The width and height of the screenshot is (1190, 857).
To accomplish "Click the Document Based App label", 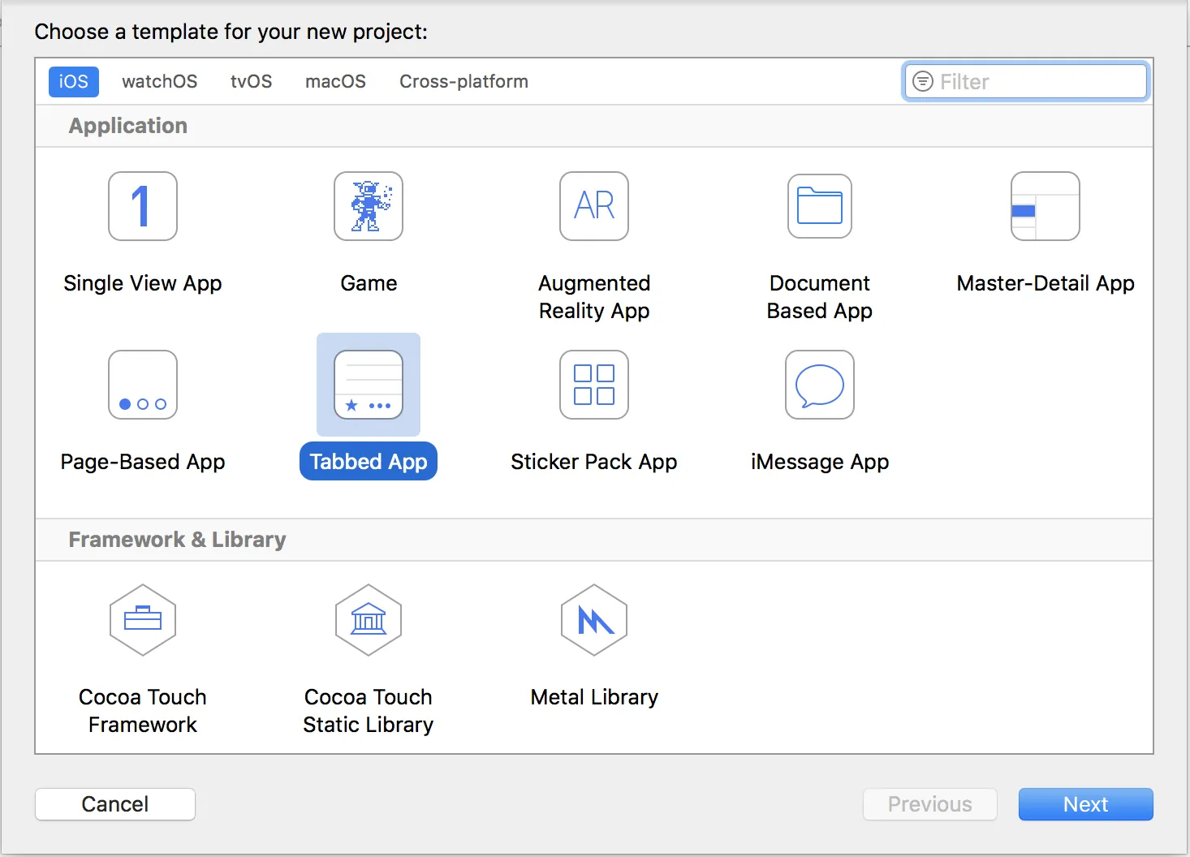I will coord(820,297).
